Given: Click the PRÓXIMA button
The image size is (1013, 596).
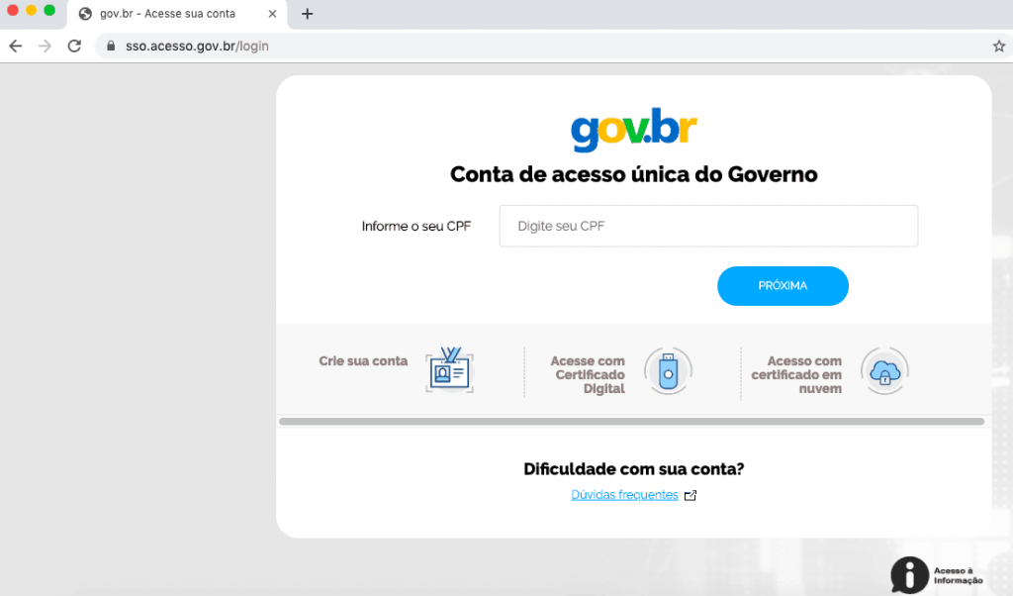Looking at the screenshot, I should coord(783,286).
